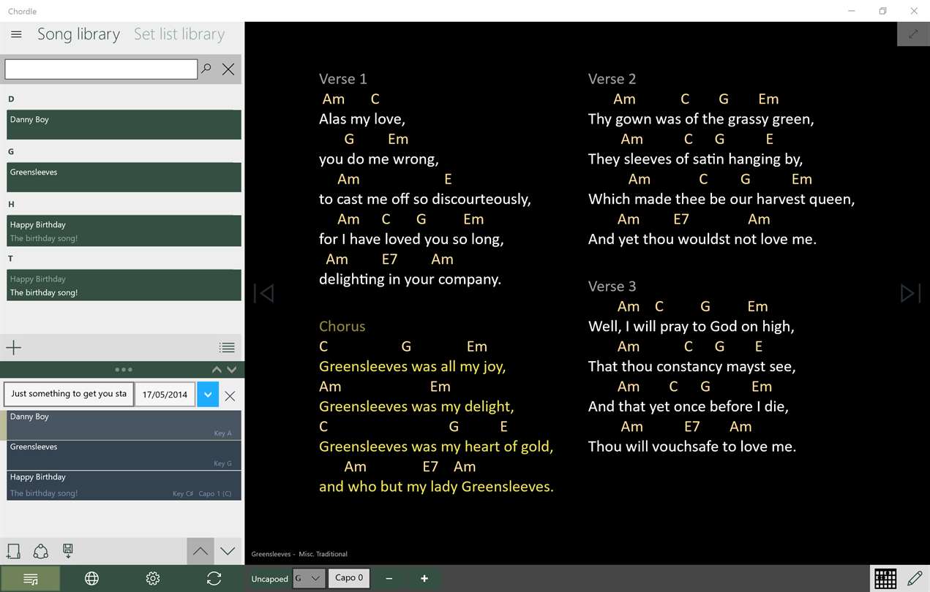Clear the song search with X
Viewport: 930px width, 592px height.
(x=228, y=69)
